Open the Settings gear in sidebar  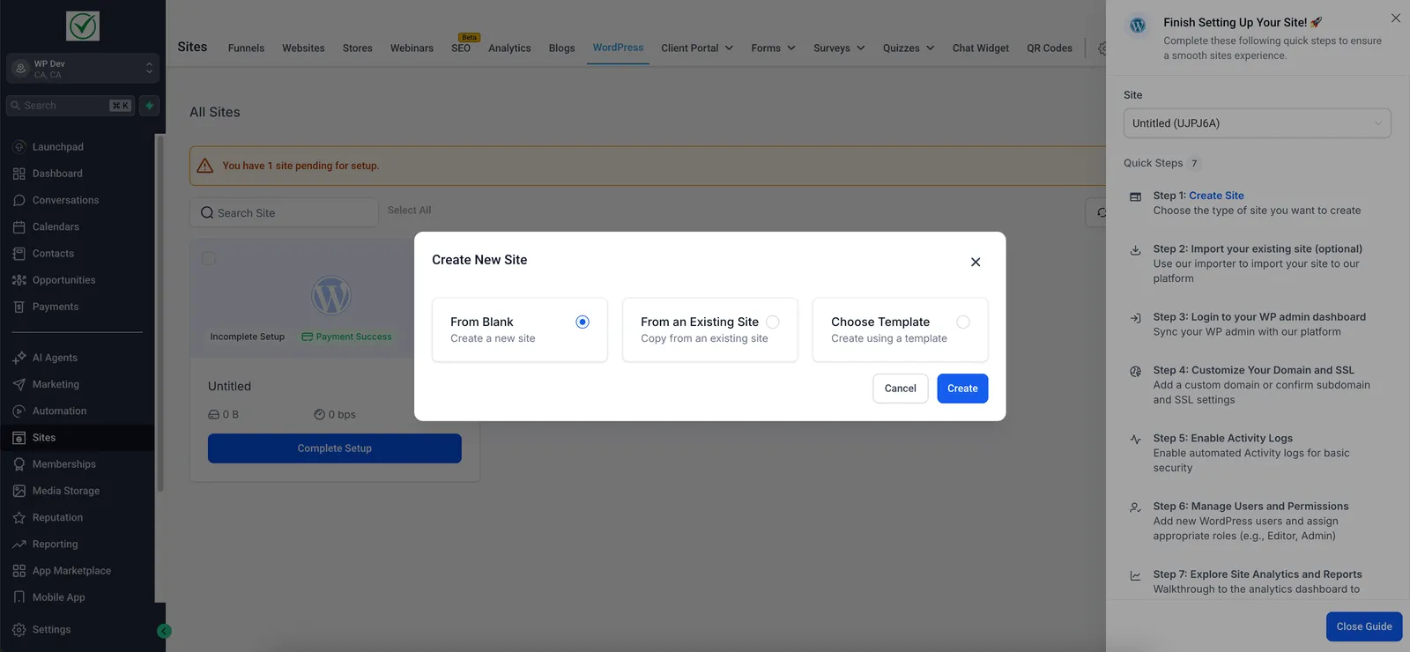tap(19, 630)
